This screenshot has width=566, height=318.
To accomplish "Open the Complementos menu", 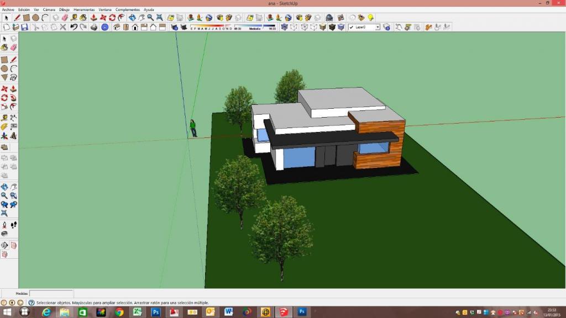I will click(128, 10).
